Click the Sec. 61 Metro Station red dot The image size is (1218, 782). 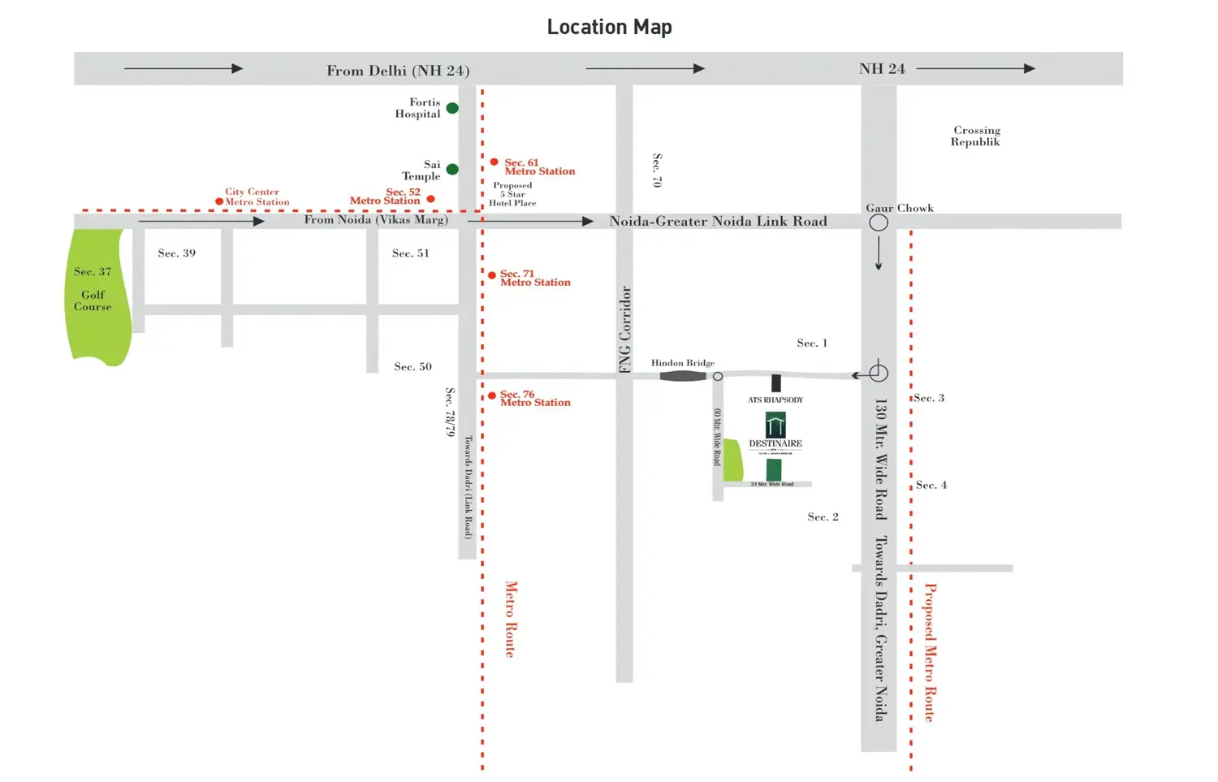pos(495,162)
